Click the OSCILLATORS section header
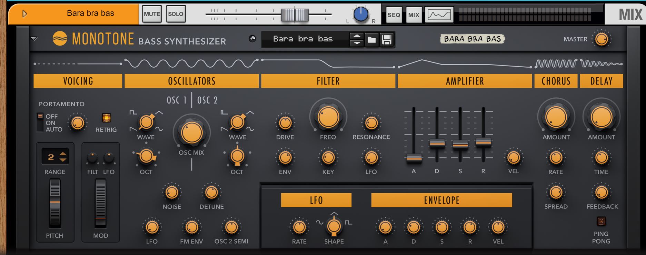This screenshot has width=646, height=255. point(192,81)
